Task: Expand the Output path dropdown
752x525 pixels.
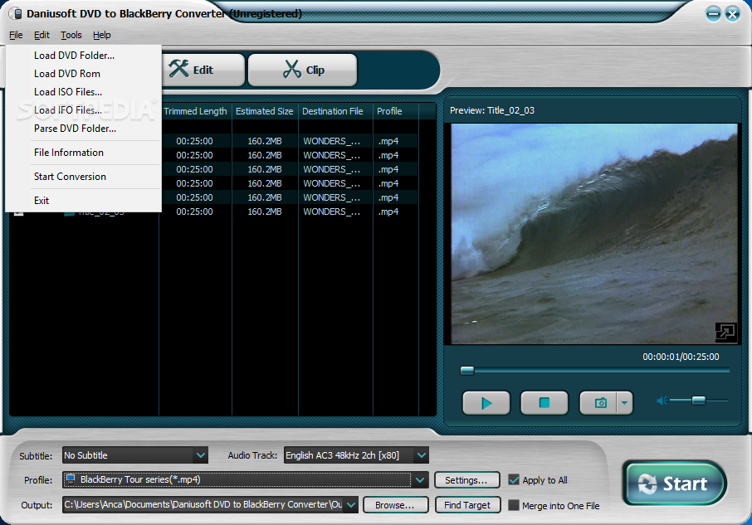Action: point(352,505)
